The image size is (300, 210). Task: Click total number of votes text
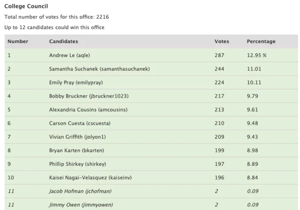click(x=56, y=17)
